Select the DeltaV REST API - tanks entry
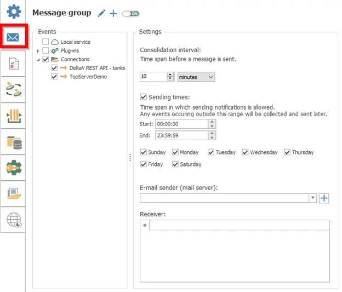Screen dimensions: 342x292 (97, 68)
